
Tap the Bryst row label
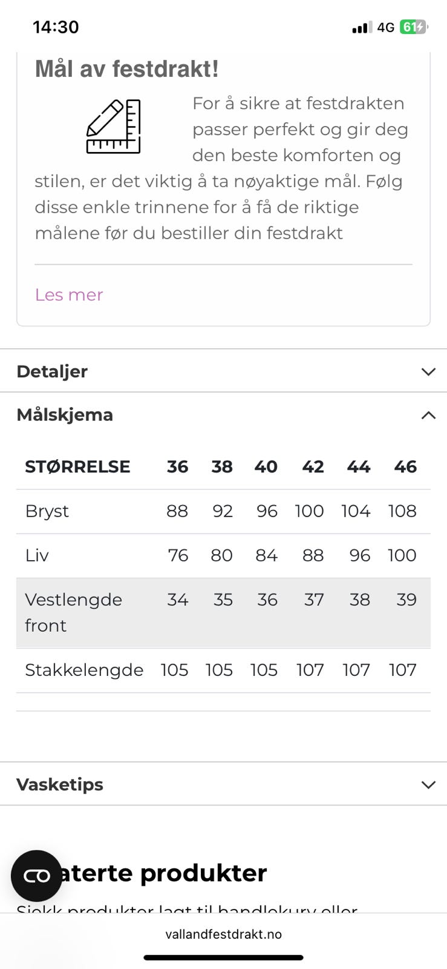click(47, 511)
